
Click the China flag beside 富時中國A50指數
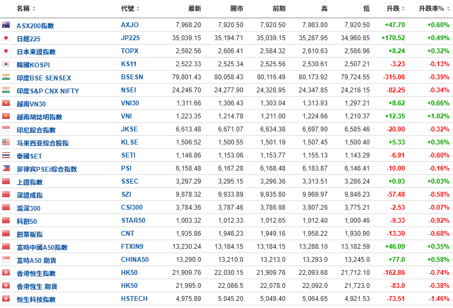tap(6, 247)
